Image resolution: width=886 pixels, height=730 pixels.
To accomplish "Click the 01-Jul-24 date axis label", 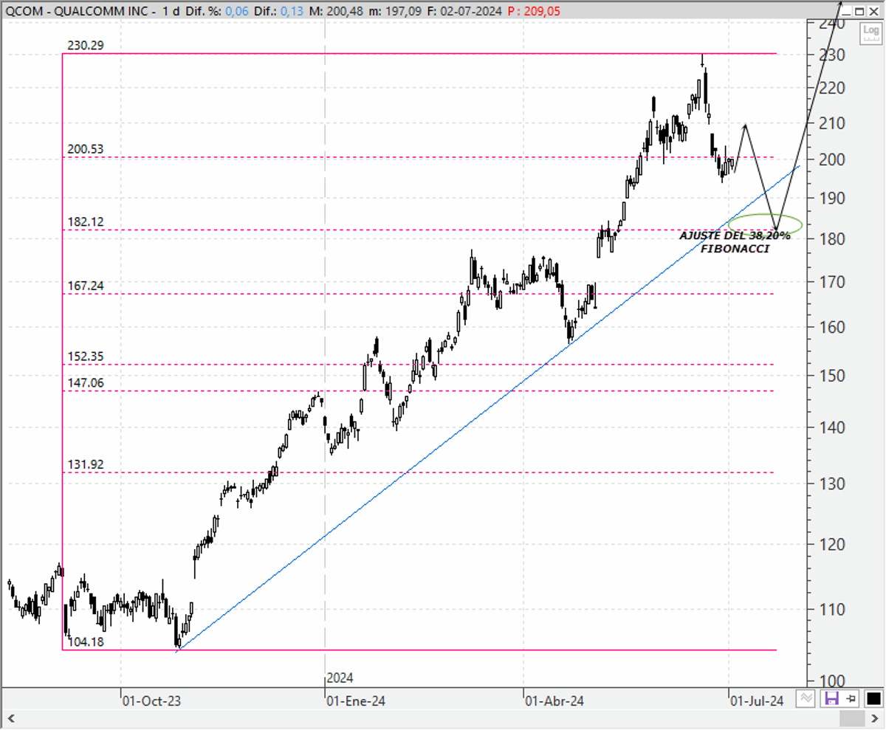I will (757, 702).
